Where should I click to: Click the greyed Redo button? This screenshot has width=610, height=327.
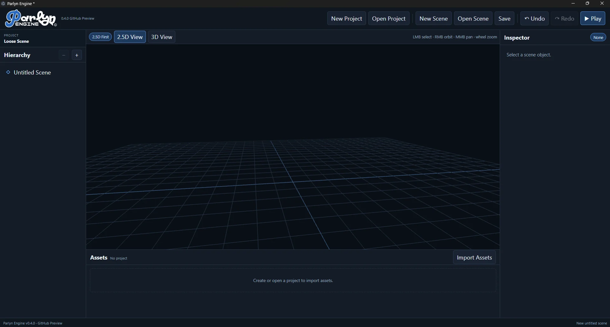(565, 18)
